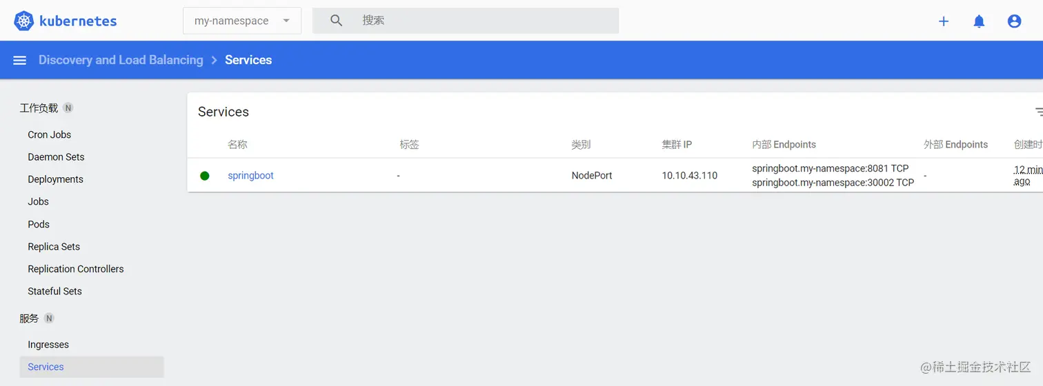The height and width of the screenshot is (386, 1043).
Task: Open Deployments in sidebar
Action: (55, 179)
